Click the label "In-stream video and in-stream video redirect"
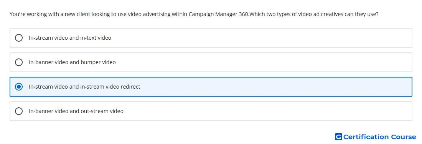 pyautogui.click(x=84, y=87)
